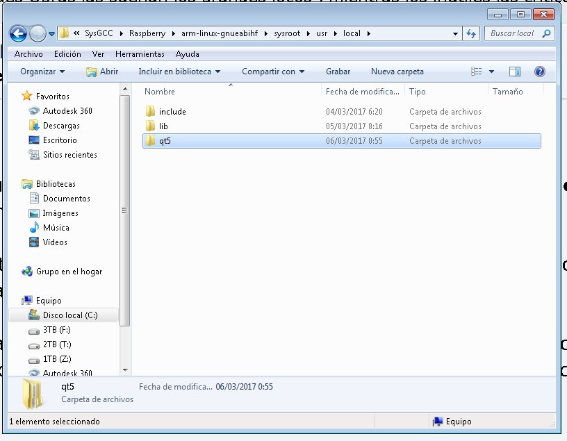Open the 1TB (Z:) drive

click(57, 358)
